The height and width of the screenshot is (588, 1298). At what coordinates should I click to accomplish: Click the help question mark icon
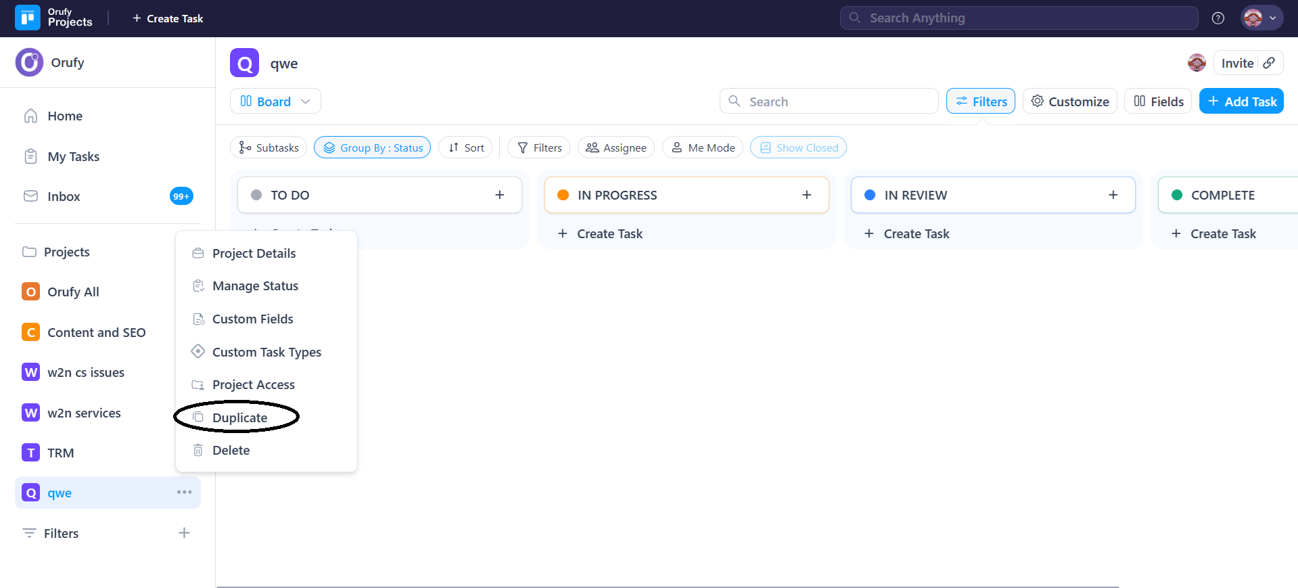(x=1218, y=18)
